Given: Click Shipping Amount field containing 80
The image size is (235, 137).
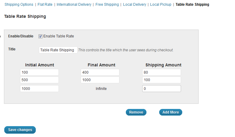Looking at the screenshot, I should [x=161, y=72].
